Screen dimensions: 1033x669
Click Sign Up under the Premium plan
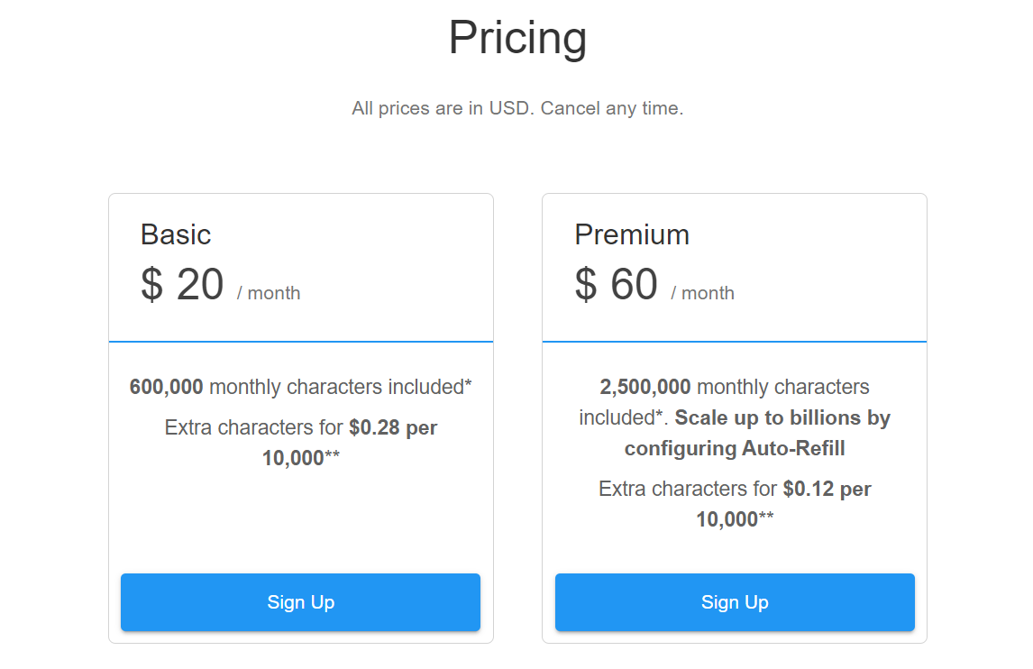click(x=735, y=602)
